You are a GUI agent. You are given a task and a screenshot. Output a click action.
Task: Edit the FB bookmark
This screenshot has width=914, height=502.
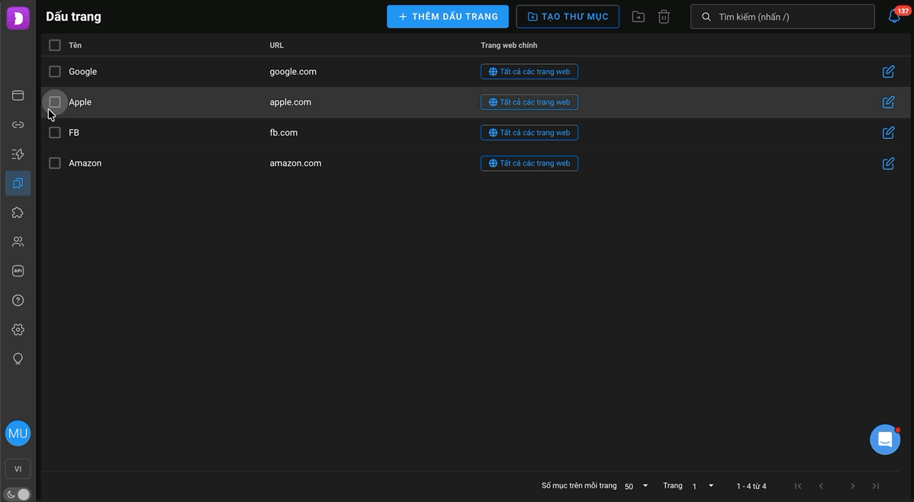pos(888,133)
